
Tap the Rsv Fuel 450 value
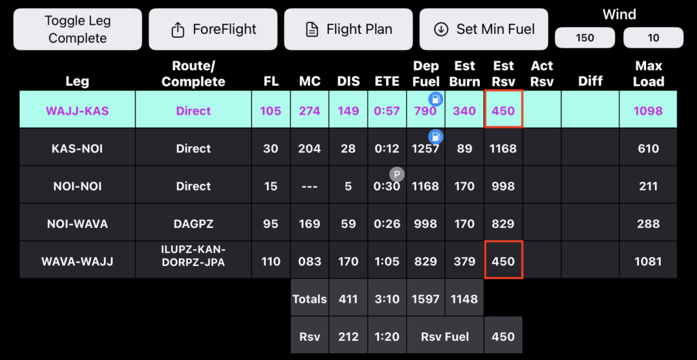(503, 336)
